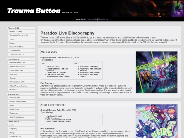Open About Paradox Live page
The width and height of the screenshot is (184, 138).
tap(21, 66)
